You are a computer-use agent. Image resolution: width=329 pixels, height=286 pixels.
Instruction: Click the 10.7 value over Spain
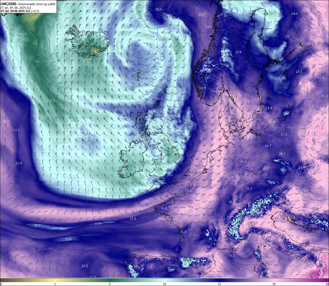coord(171,270)
